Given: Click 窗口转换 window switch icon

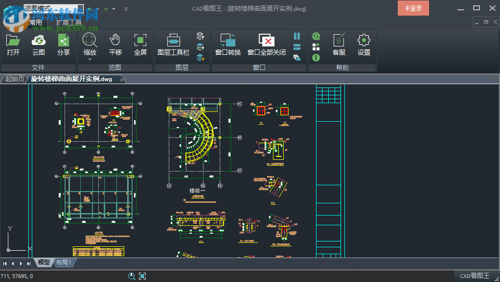Looking at the screenshot, I should coord(228,44).
